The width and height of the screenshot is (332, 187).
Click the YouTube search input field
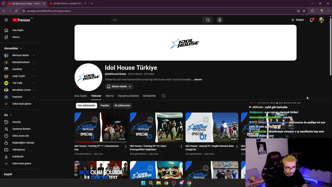[156, 20]
